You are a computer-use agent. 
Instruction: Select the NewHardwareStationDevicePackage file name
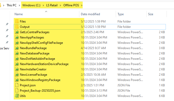point(44,64)
